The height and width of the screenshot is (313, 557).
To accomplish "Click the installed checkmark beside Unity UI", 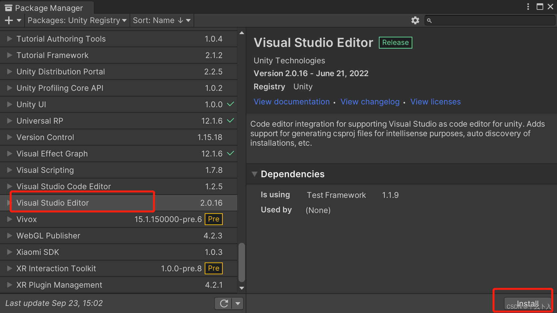I will pos(231,104).
